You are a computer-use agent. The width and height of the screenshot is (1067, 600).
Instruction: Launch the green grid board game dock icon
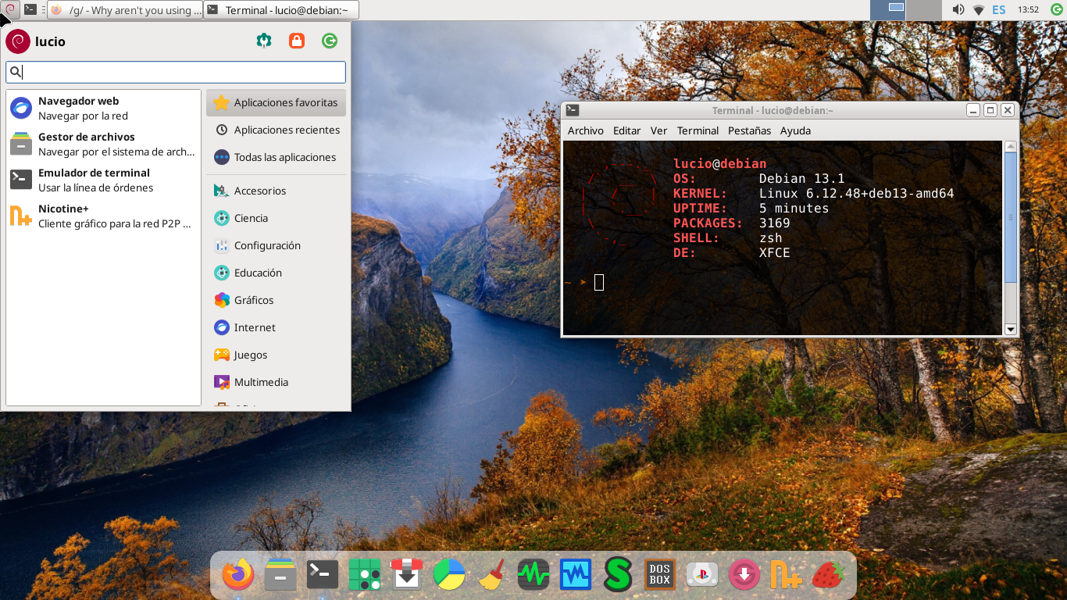365,575
